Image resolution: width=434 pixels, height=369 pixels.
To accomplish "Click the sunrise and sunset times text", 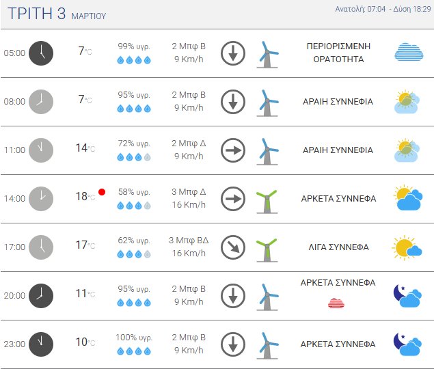I will coord(382,10).
